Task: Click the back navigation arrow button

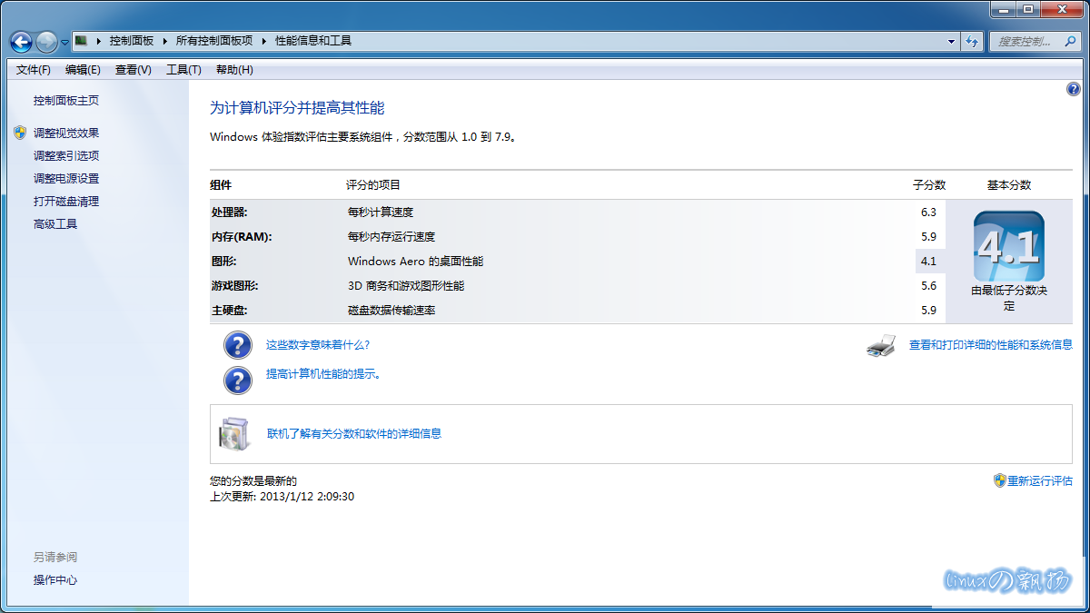Action: tap(22, 42)
